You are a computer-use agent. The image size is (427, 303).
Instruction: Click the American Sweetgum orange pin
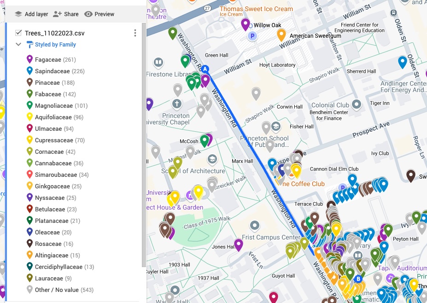click(x=281, y=34)
